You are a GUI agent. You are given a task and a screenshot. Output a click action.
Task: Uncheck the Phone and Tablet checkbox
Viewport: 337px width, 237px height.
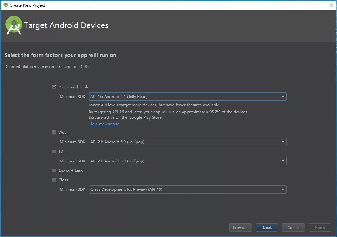[x=54, y=87]
